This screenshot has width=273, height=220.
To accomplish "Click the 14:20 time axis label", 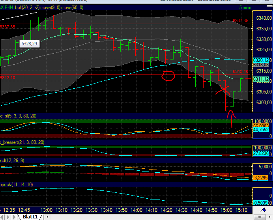I will pyautogui.click(x=166, y=210).
